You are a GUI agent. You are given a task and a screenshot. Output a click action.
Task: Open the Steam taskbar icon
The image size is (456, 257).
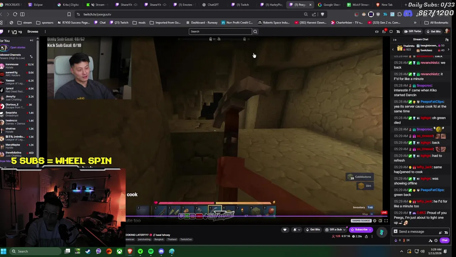[x=88, y=251]
